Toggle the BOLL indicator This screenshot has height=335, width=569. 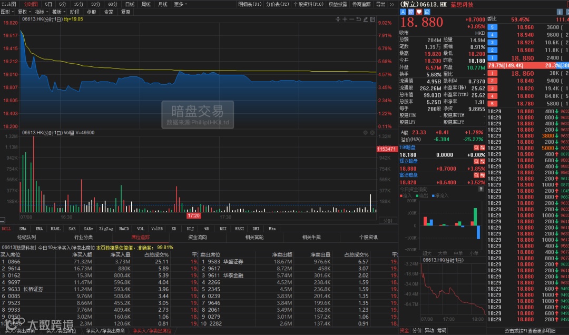point(6,229)
